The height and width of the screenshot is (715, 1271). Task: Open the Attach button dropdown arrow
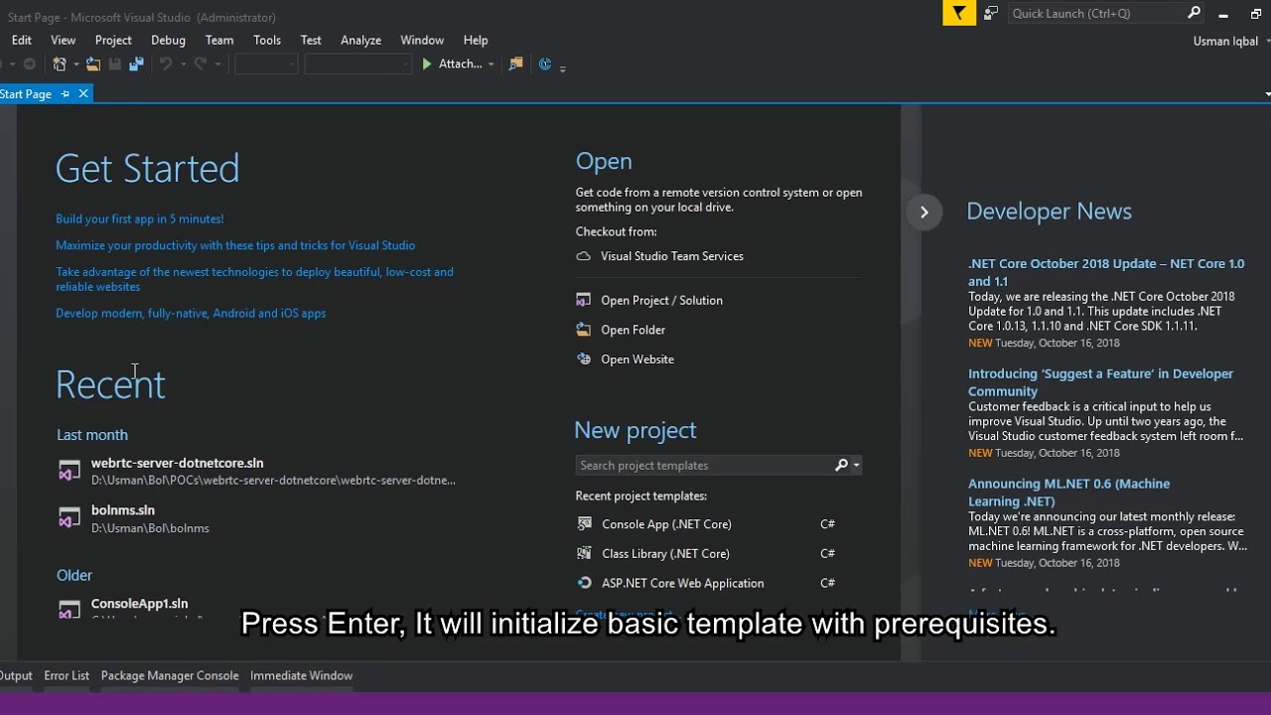491,65
